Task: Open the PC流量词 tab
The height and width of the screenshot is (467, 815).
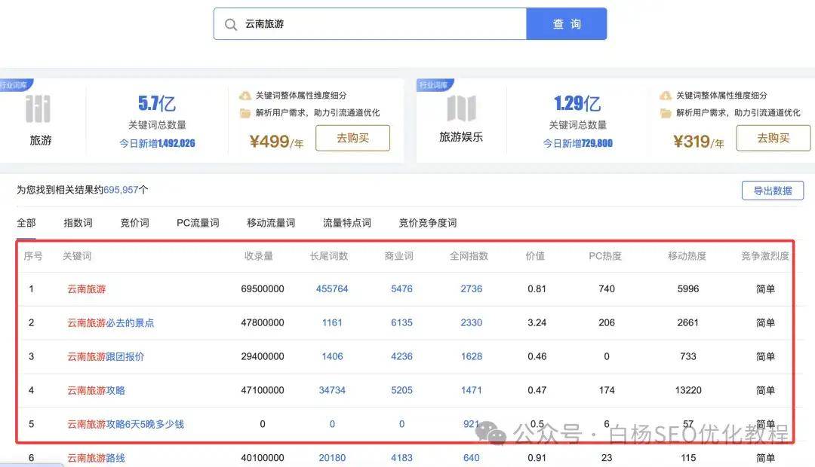Action: (x=198, y=223)
